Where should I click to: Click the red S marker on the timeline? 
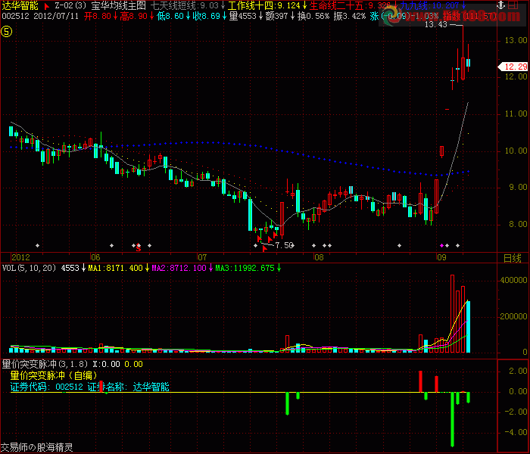click(138, 247)
